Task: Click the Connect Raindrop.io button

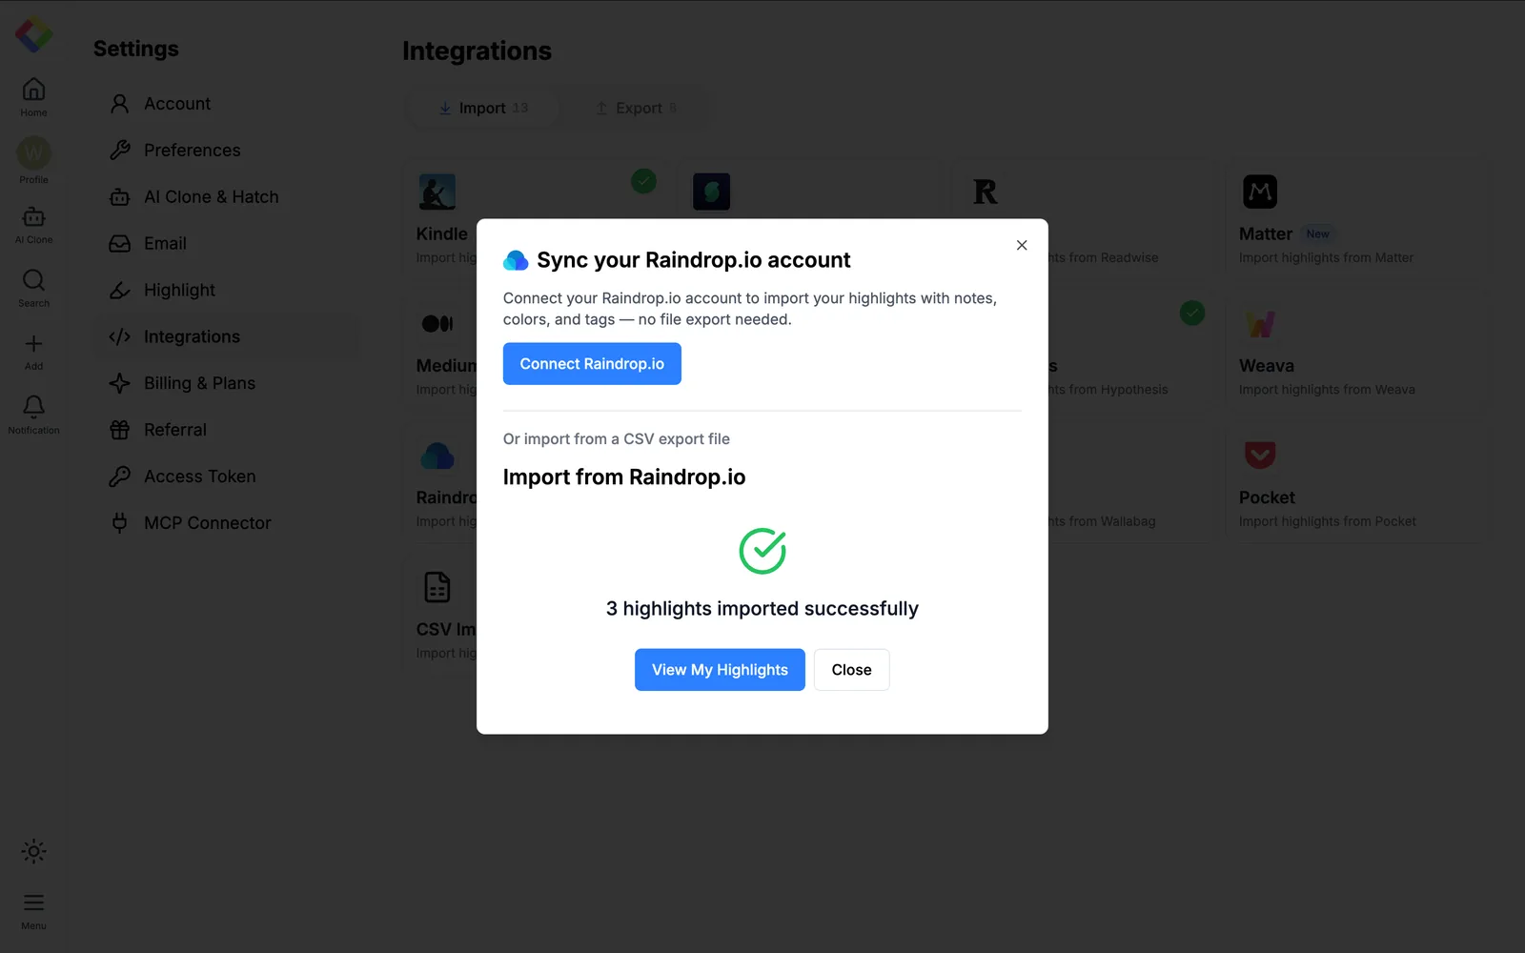Action: (x=592, y=364)
